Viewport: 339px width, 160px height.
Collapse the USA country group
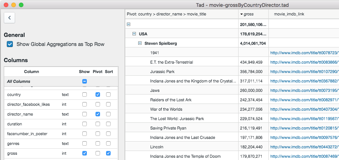coord(134,34)
